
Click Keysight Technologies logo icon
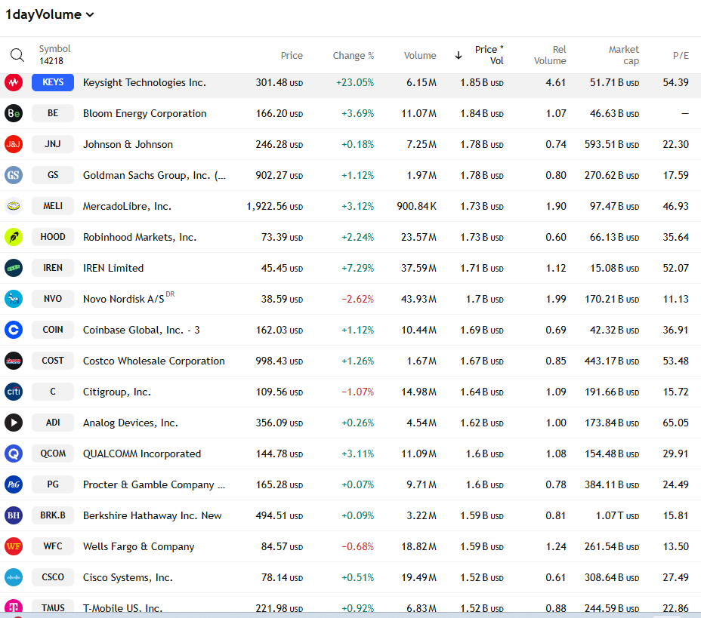click(14, 82)
